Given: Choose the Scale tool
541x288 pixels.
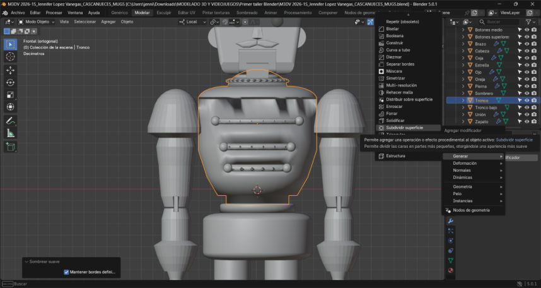Looking at the screenshot, I should [x=10, y=94].
